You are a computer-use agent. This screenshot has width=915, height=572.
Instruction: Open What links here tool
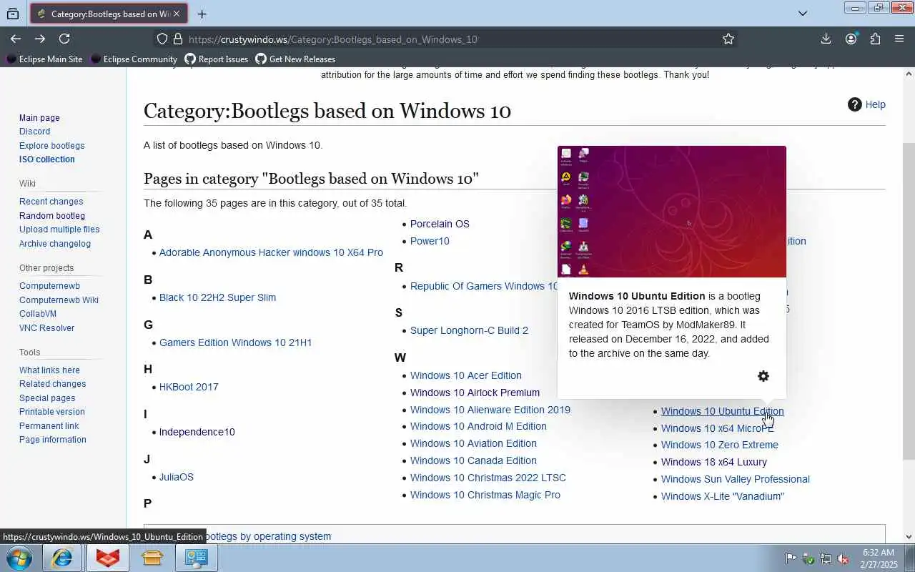pos(49,370)
